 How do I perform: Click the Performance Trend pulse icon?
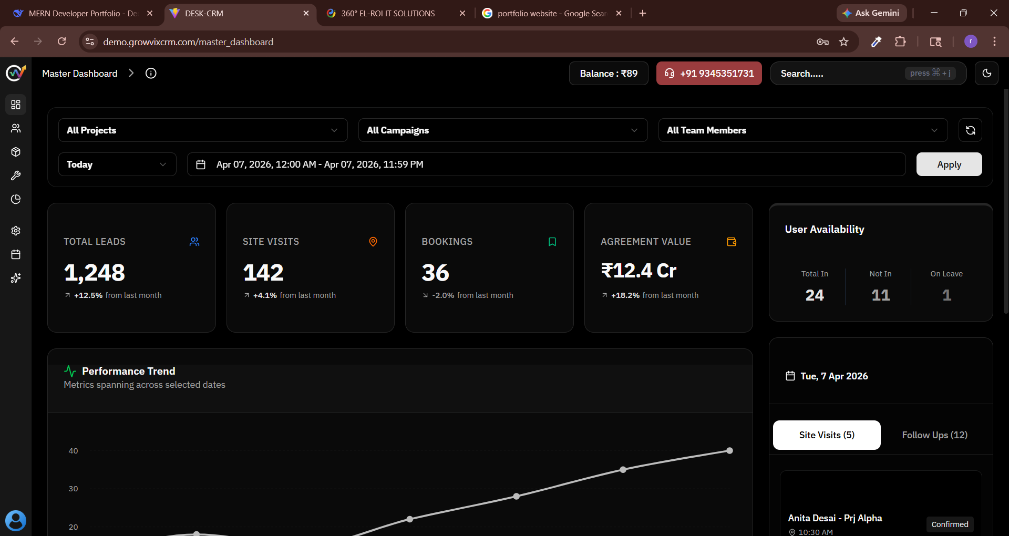(70, 372)
